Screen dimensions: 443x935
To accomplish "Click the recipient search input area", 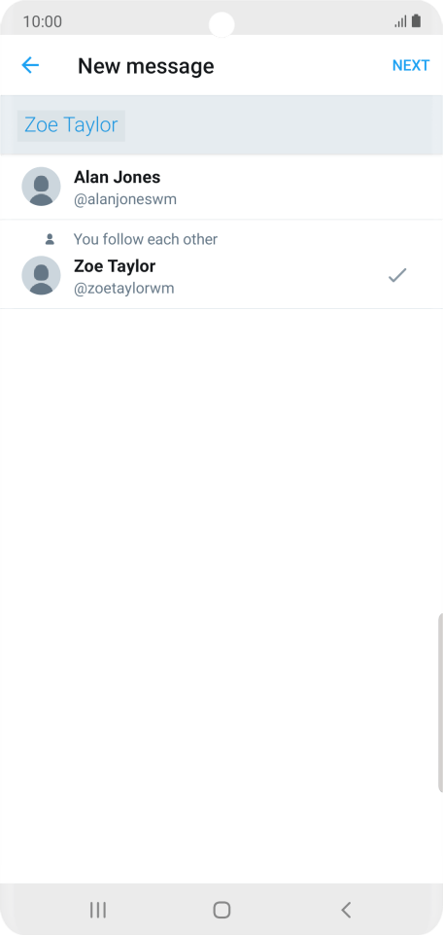I will tap(221, 125).
